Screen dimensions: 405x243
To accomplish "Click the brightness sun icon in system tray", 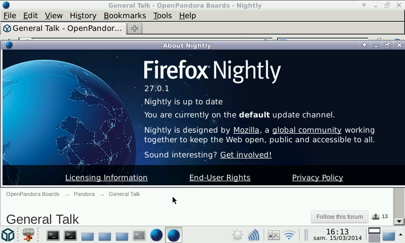I will (x=237, y=235).
